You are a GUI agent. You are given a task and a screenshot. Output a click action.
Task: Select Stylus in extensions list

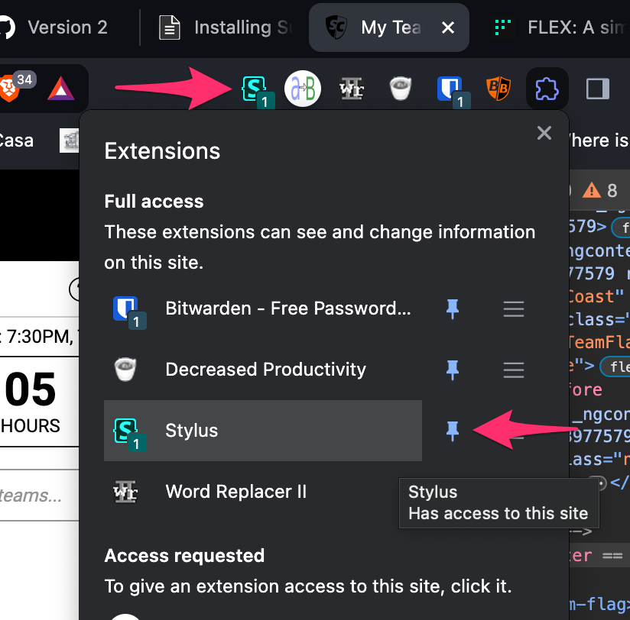click(x=263, y=431)
